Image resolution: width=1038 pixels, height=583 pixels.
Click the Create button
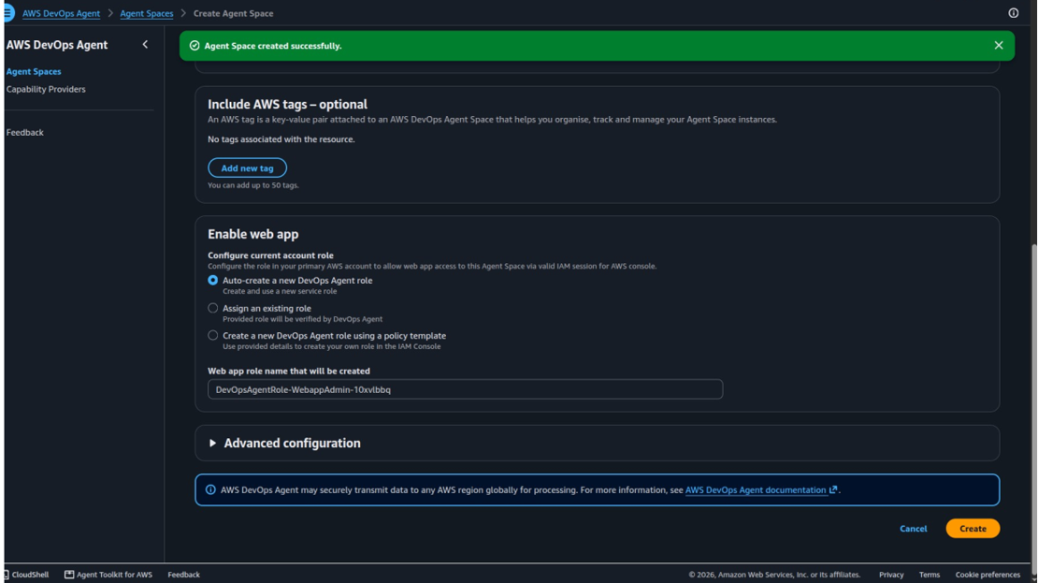pos(973,529)
